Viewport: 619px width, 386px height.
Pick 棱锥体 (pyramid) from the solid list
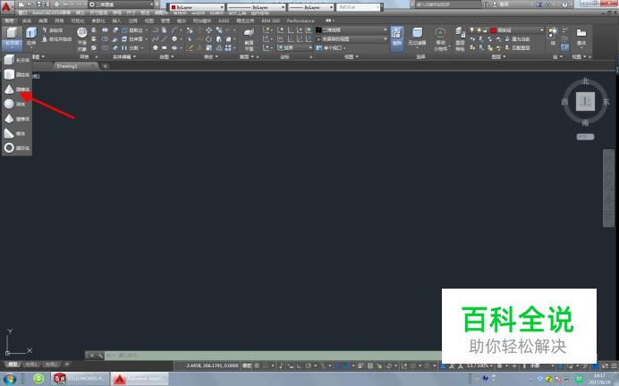(17, 119)
